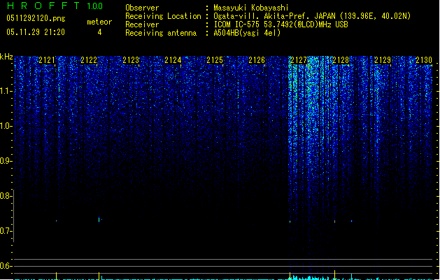Click the receiver ICOM IC-575 frequency text
Viewport: 440px width, 280px height.
281,24
